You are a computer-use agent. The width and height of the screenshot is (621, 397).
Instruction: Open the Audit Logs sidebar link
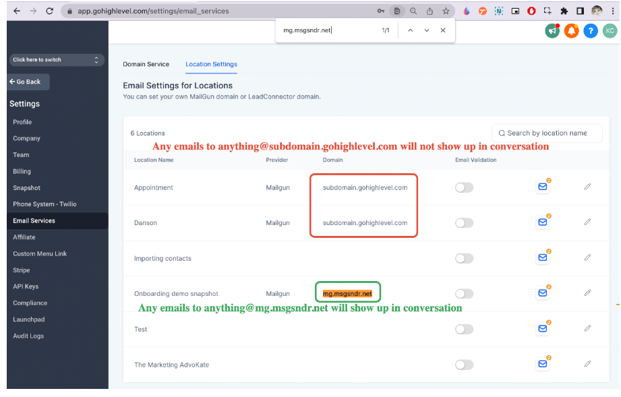[x=28, y=336]
